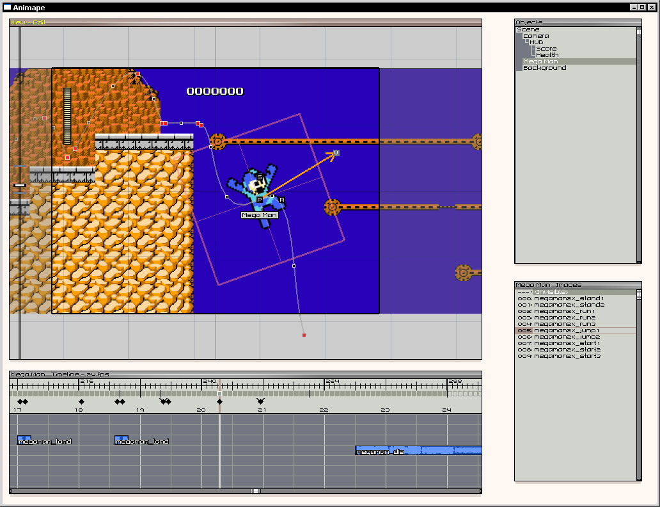Click the R handle on the Mega Man sprite
The height and width of the screenshot is (507, 660).
pyautogui.click(x=281, y=200)
